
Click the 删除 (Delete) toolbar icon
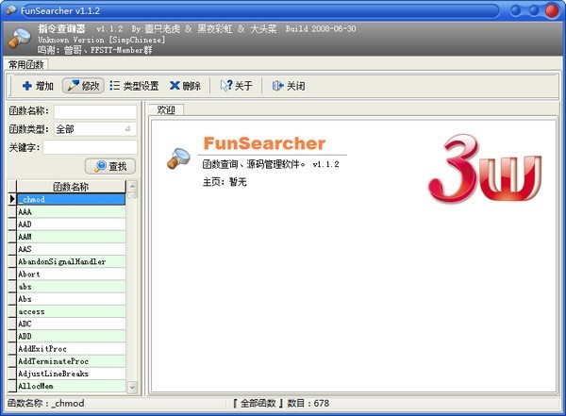pyautogui.click(x=175, y=86)
